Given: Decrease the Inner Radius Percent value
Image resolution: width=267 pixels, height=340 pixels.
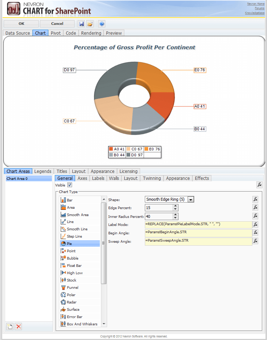Looking at the screenshot, I should coord(176,218).
